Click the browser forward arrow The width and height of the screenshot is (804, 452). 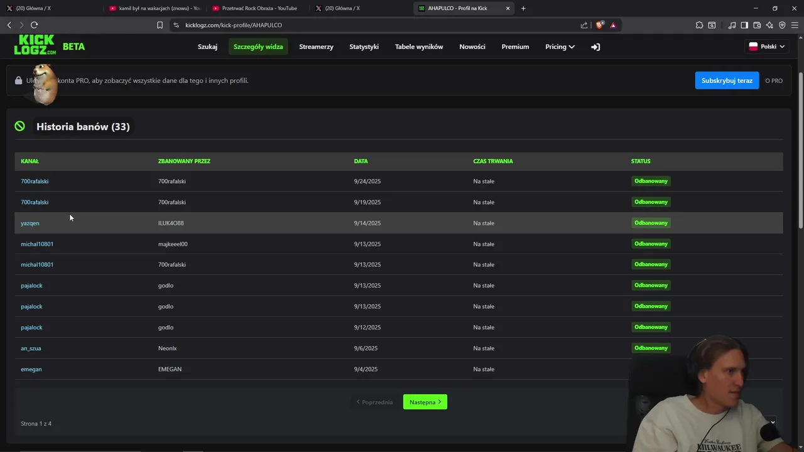click(21, 25)
